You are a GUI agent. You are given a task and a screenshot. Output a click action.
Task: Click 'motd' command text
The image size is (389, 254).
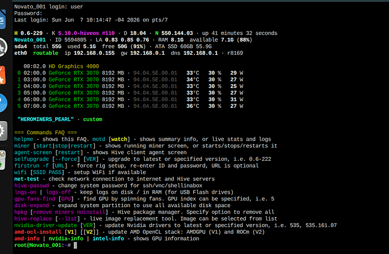(x=99, y=139)
